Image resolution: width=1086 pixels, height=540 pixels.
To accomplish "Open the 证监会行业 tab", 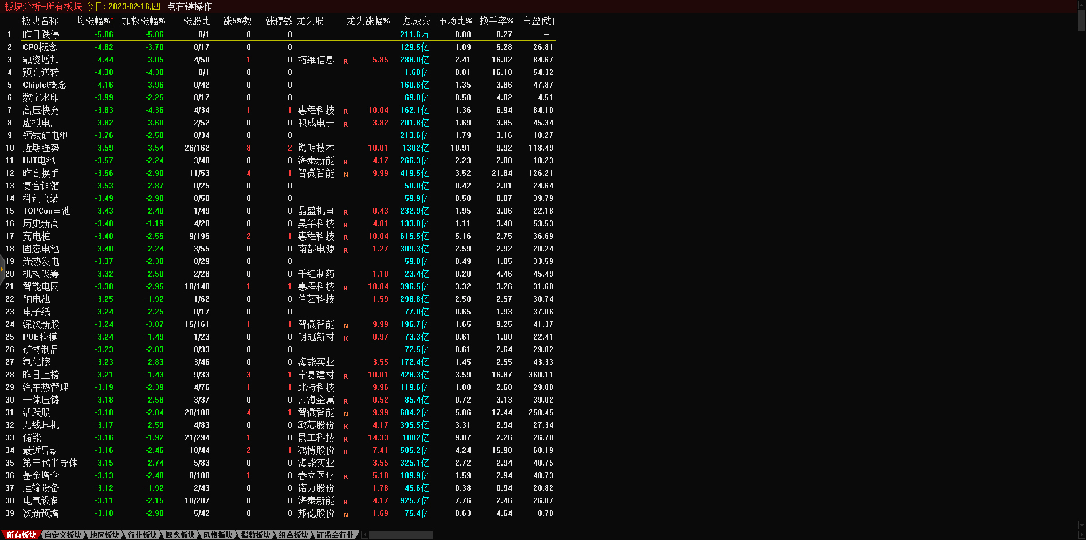I will [335, 535].
